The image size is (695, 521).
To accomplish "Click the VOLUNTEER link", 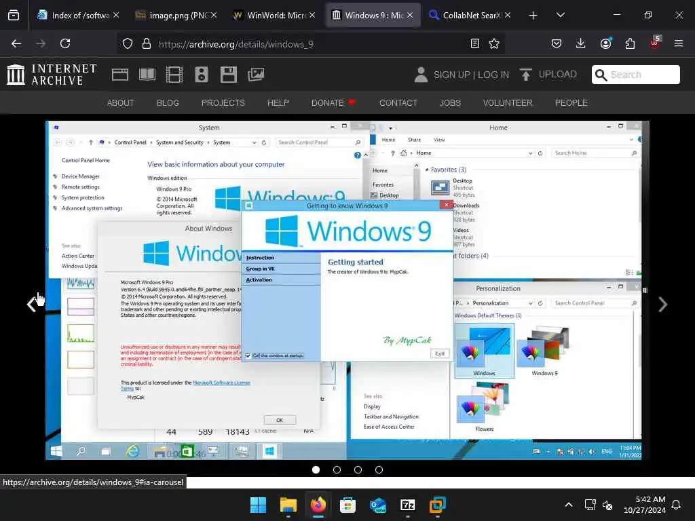I will point(508,103).
